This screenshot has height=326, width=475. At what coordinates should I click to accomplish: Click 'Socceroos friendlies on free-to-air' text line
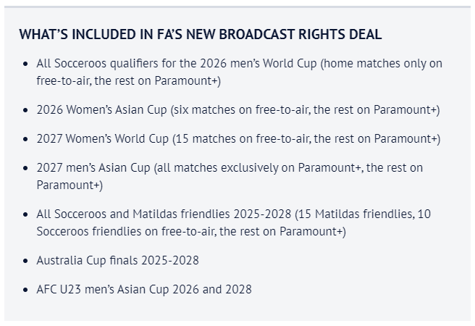pos(126,232)
